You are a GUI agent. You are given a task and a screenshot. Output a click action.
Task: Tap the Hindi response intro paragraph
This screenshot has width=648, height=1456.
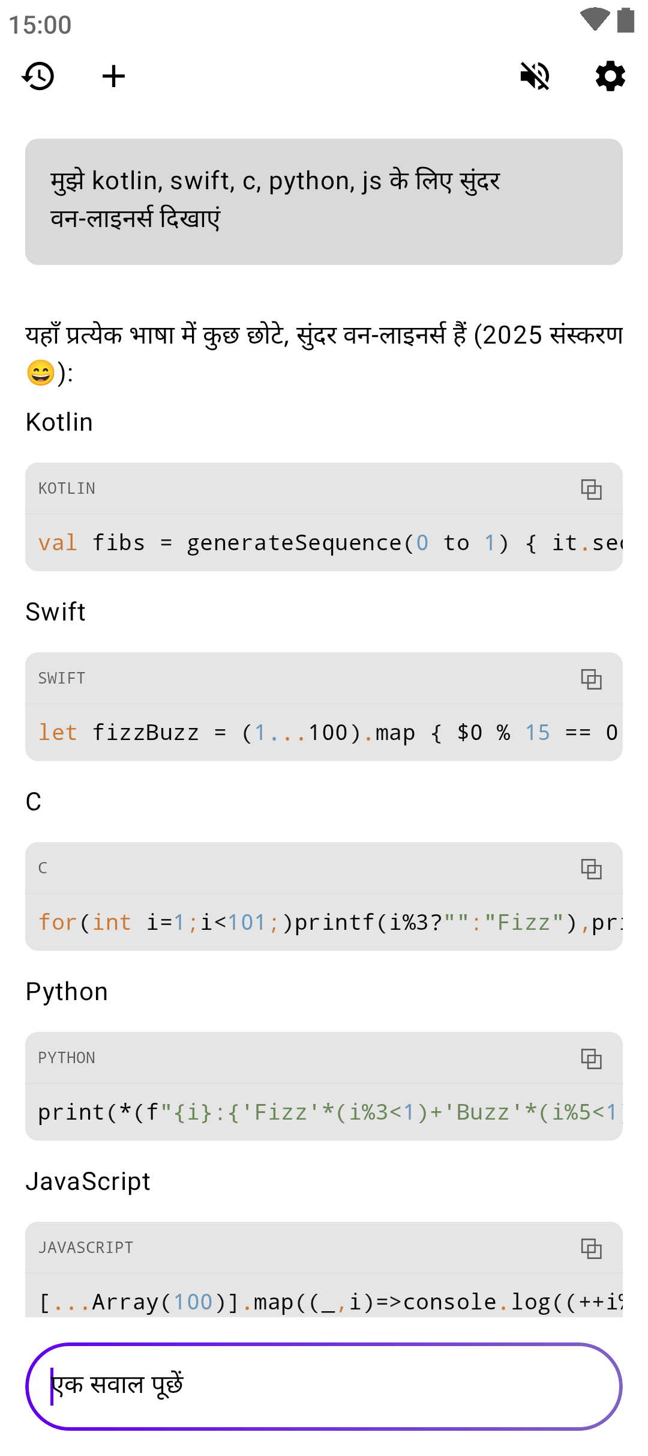324,354
